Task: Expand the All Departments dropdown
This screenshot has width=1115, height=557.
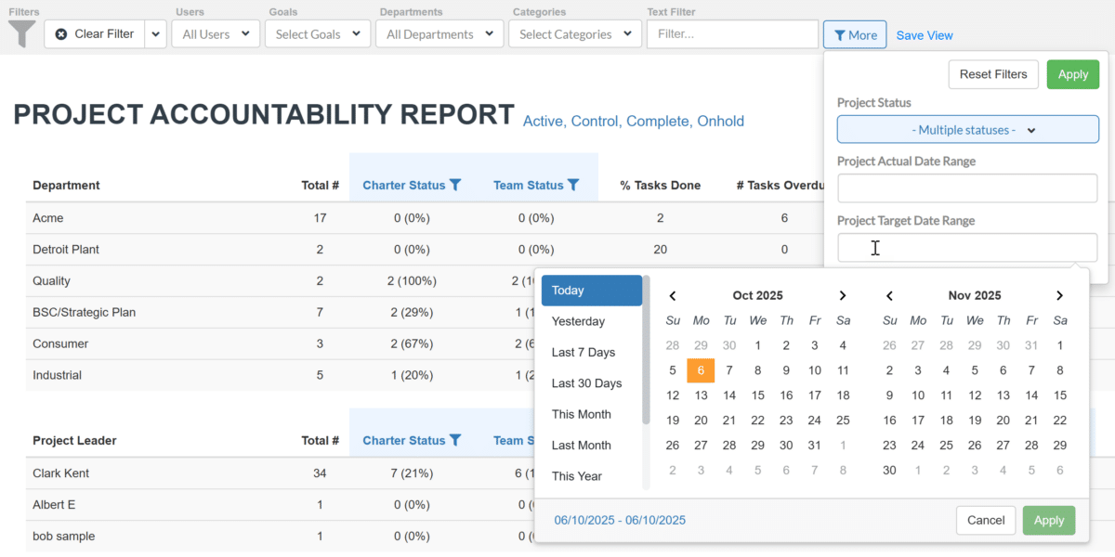Action: [x=439, y=34]
